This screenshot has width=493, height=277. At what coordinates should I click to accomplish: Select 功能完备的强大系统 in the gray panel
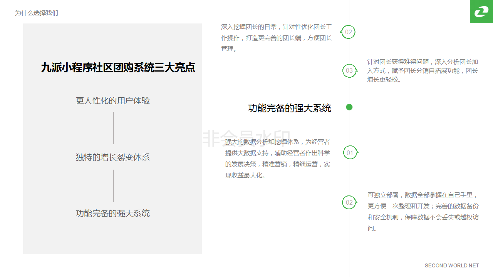click(x=113, y=213)
